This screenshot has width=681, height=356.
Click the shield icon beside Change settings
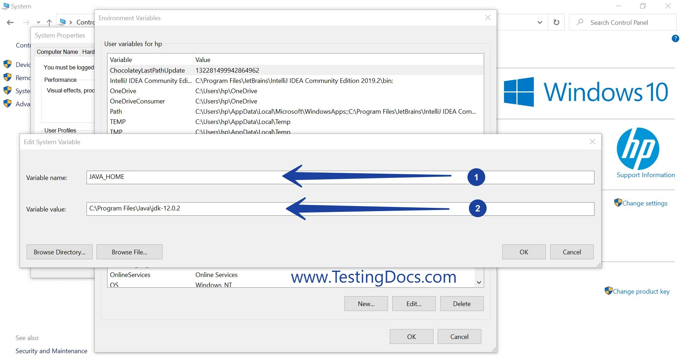tap(618, 203)
